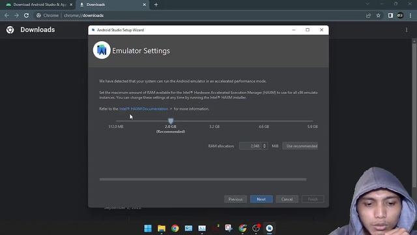Click the Use recommended button
Viewport: 417px width, 235px height.
pos(300,146)
